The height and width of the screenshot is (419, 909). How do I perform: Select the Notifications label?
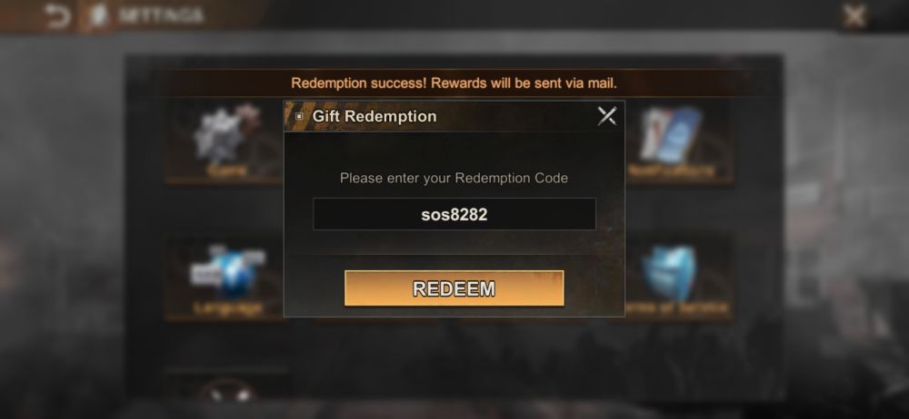(x=672, y=171)
